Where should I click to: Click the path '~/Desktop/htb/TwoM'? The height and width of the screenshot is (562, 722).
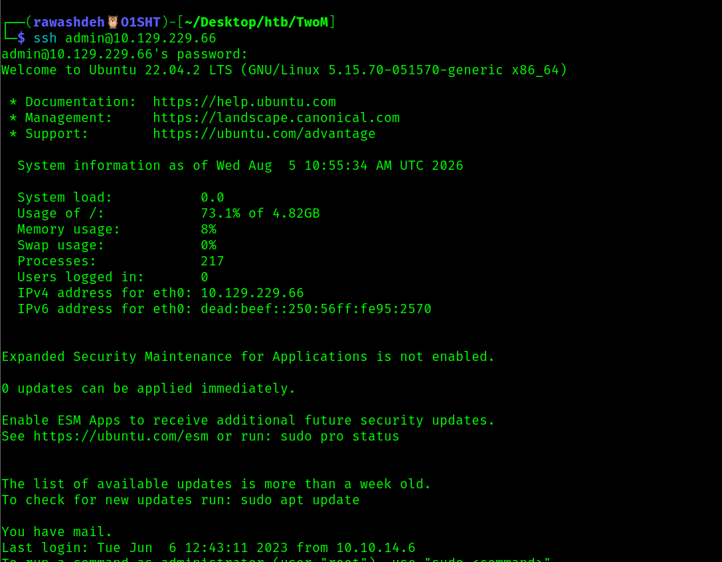tap(256, 22)
